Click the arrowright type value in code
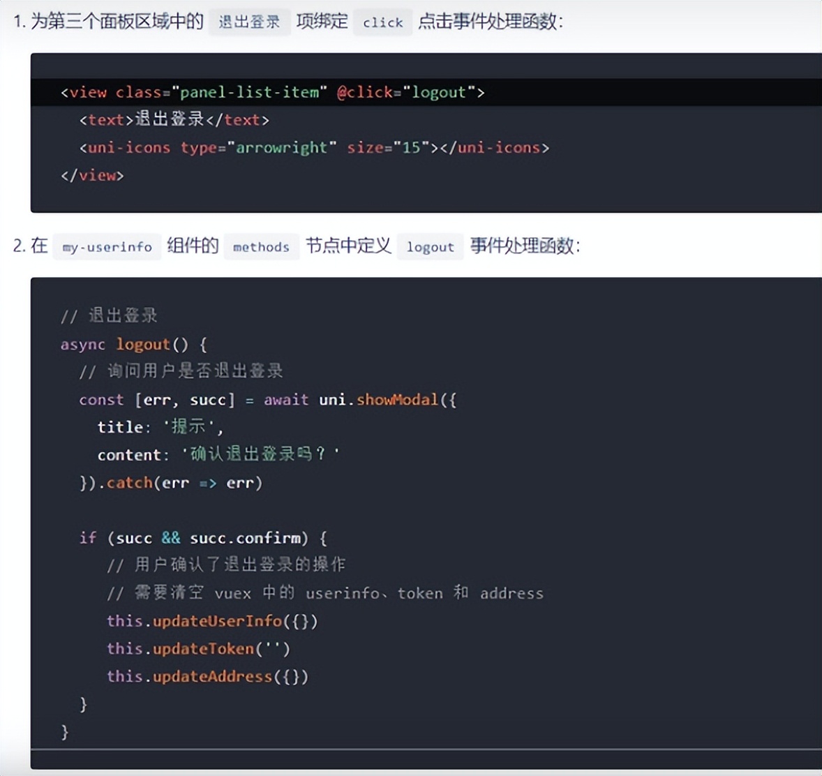This screenshot has height=776, width=822. click(x=282, y=147)
